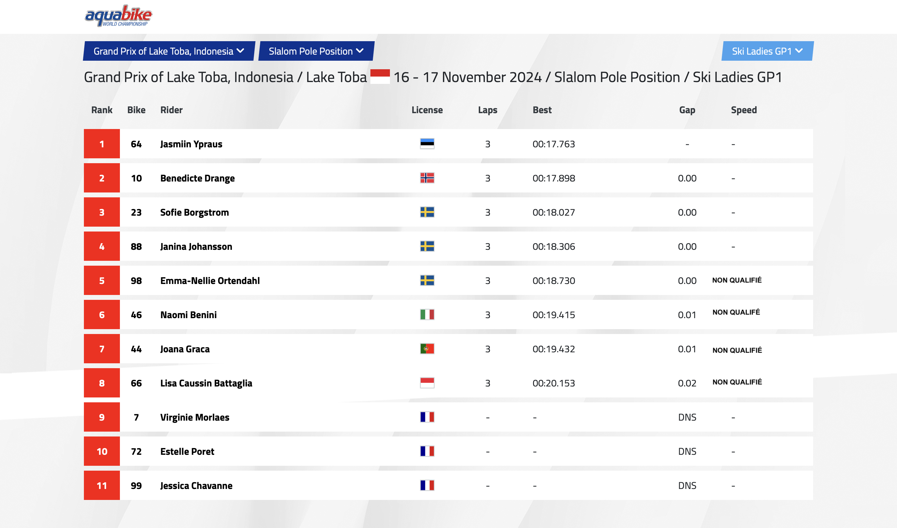Click NON QUALIFIÉ label for Lisa Caussin Battaglia
The height and width of the screenshot is (528, 897).
coord(737,382)
